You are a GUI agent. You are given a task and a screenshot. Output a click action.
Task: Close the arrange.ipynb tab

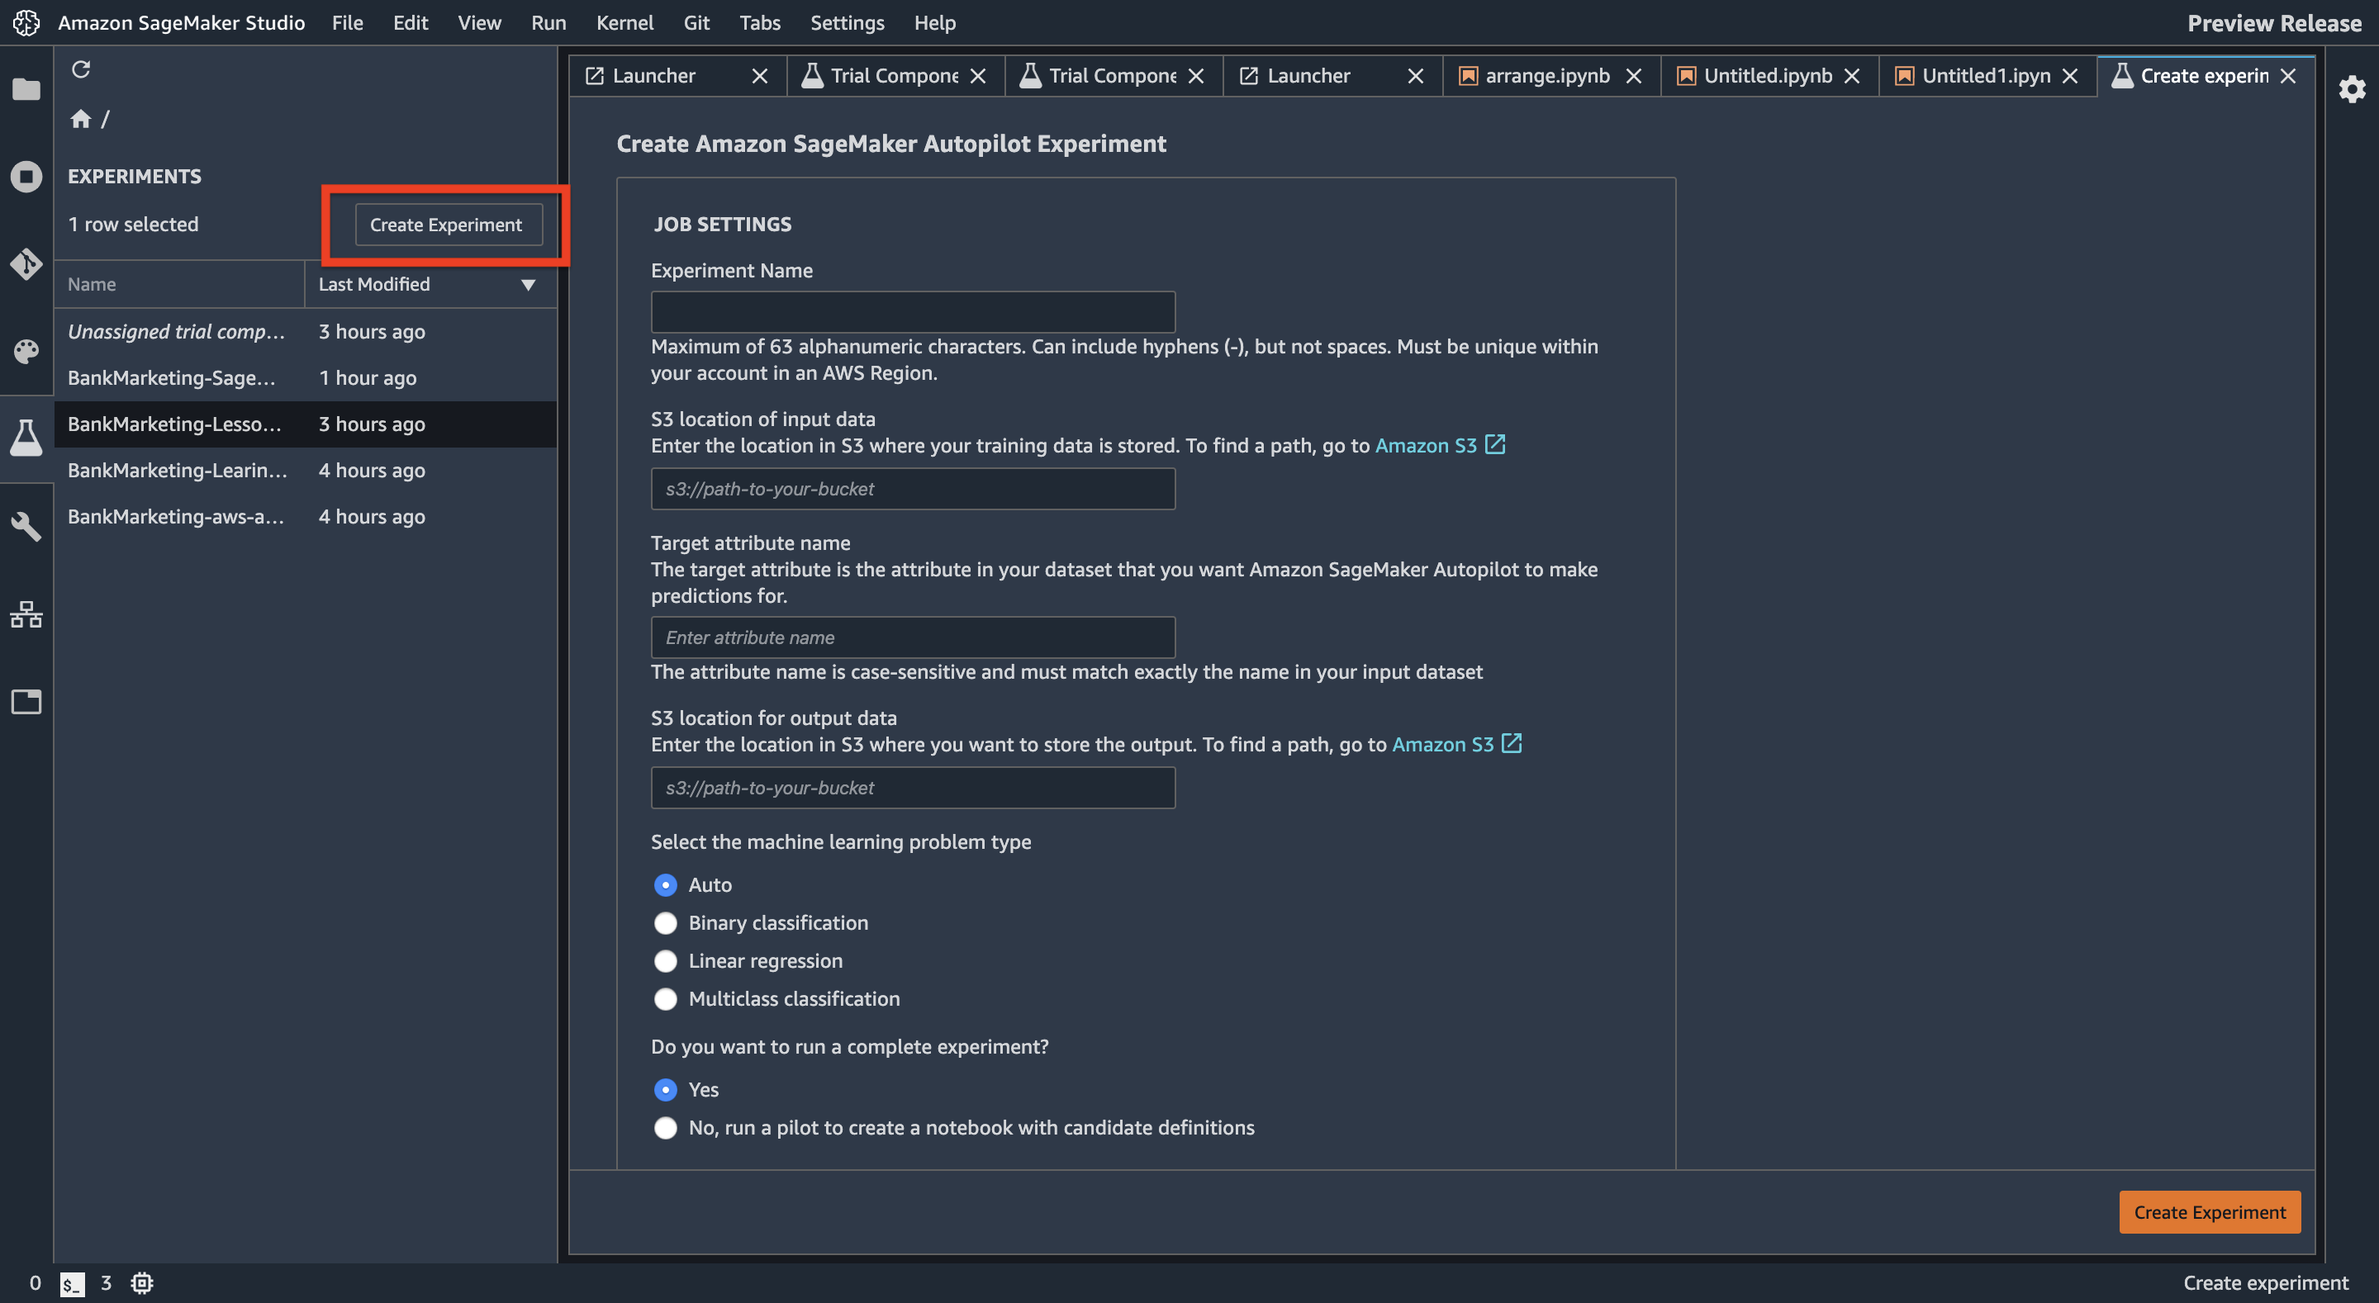tap(1633, 76)
